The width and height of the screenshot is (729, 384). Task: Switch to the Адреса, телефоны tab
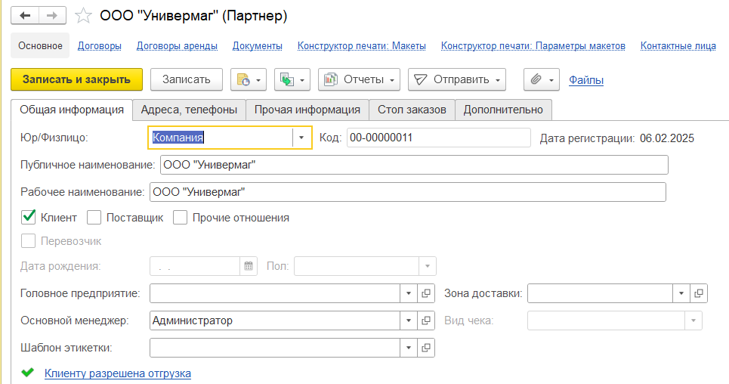pos(190,110)
